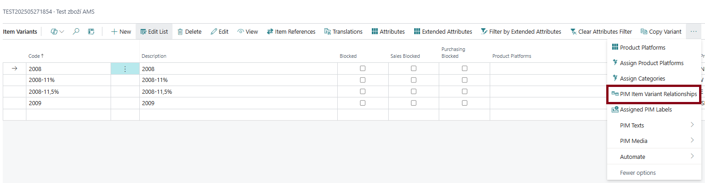The image size is (705, 183).
Task: Click Product Platforms cell for variant 2008
Action: (548, 69)
